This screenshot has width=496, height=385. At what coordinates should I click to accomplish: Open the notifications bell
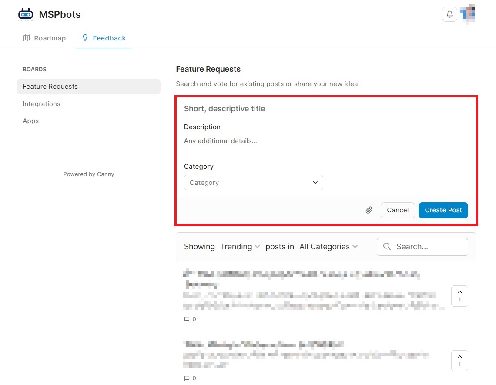pos(449,14)
